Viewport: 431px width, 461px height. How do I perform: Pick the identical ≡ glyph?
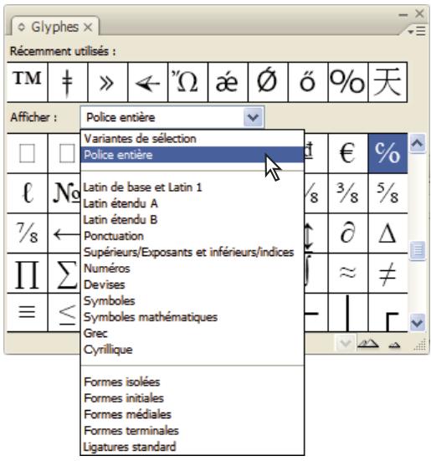point(27,313)
